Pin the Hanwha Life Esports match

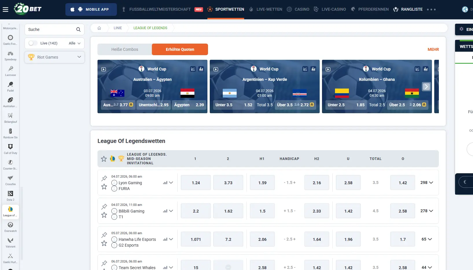click(104, 235)
